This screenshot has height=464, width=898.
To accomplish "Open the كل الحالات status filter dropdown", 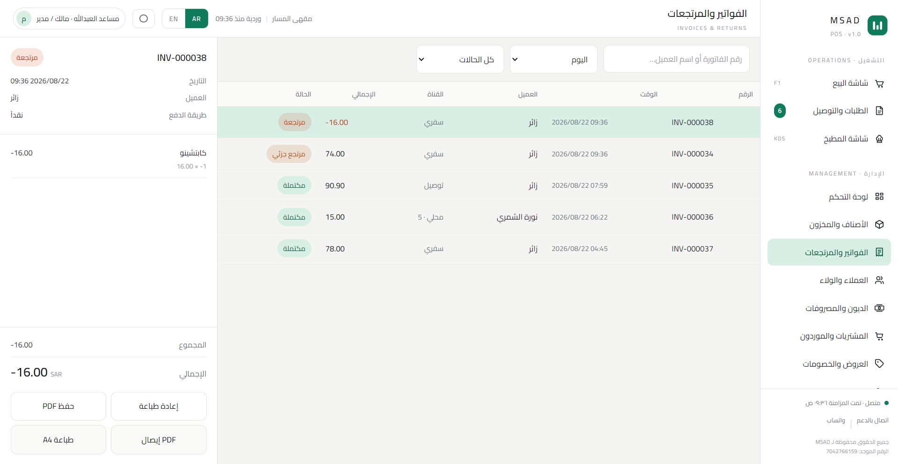I will tap(460, 59).
